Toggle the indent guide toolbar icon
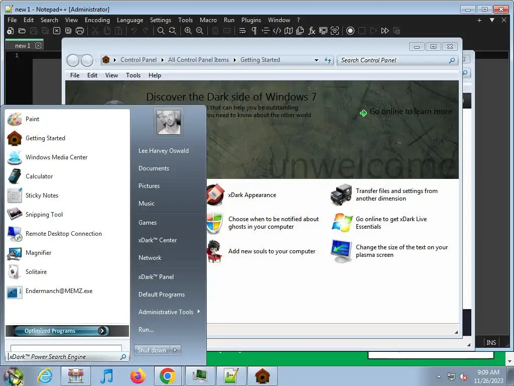 point(266,31)
